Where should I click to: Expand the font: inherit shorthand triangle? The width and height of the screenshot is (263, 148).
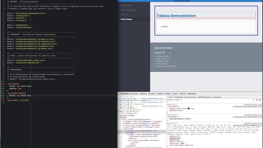click(175, 141)
